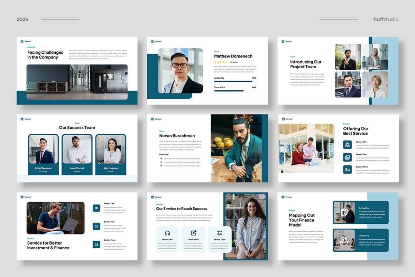Click the siren icon beside Service One

pos(348,145)
